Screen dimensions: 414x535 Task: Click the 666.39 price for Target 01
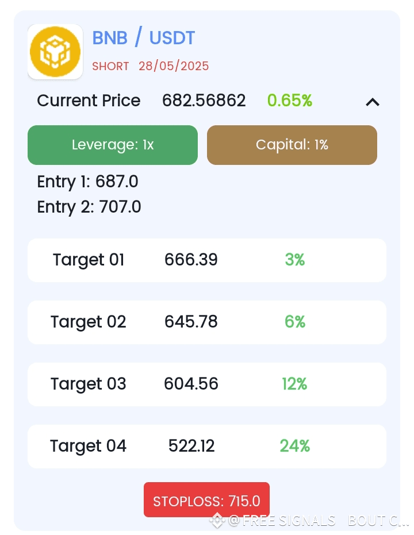point(191,260)
